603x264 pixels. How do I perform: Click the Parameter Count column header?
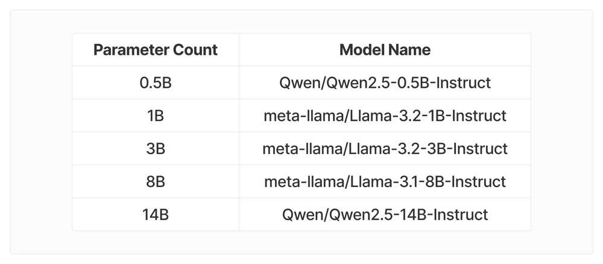tap(156, 50)
